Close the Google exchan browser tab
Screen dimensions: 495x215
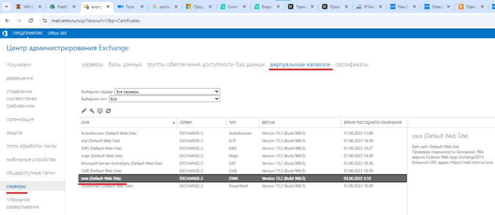point(176,6)
